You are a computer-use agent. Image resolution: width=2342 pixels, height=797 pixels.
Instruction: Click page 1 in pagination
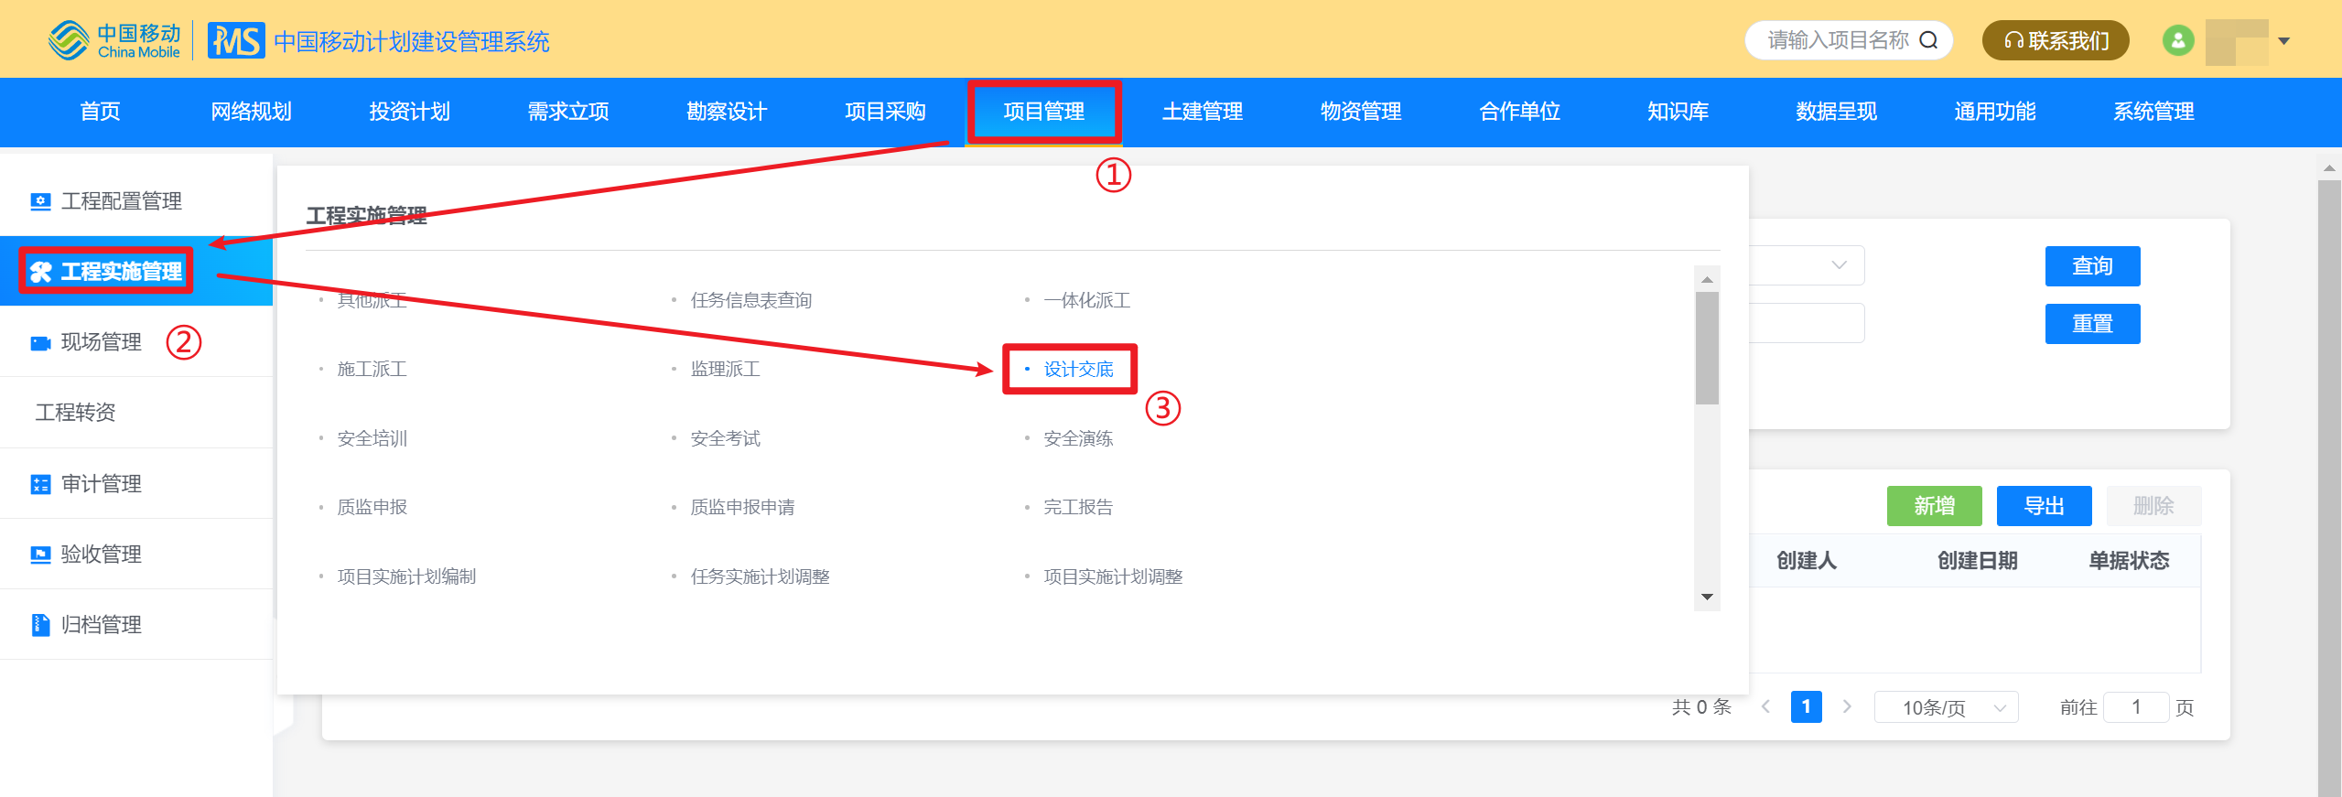tap(1806, 706)
